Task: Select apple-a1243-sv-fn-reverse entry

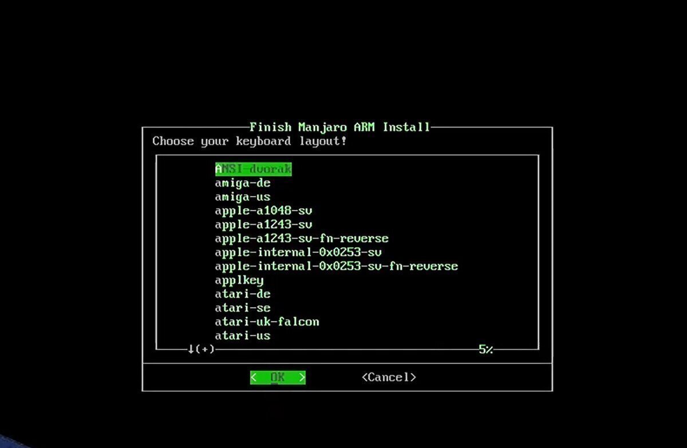Action: coord(302,238)
